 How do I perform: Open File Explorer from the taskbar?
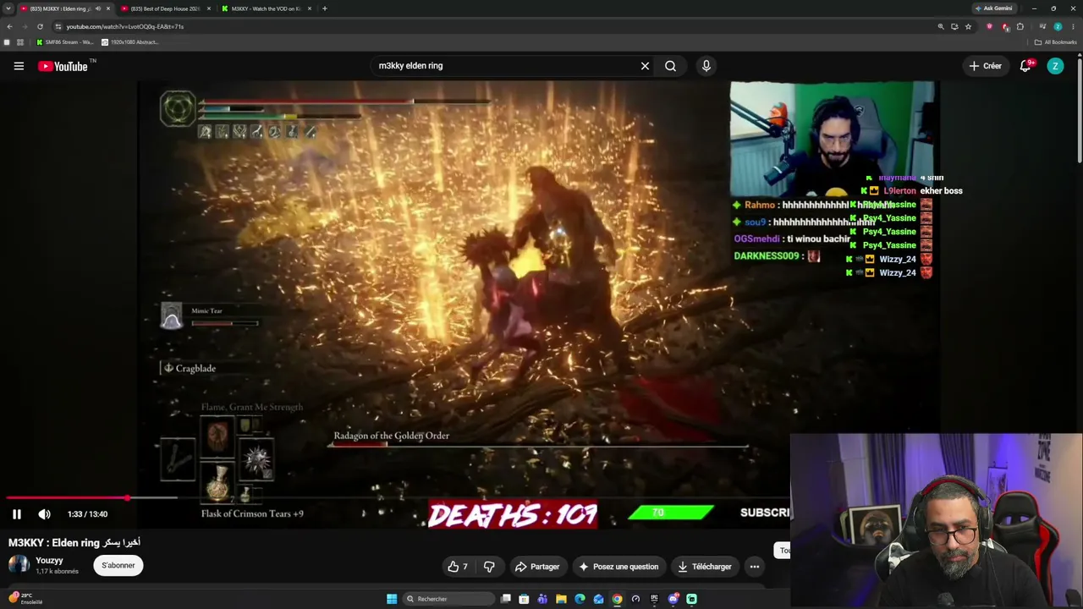click(561, 599)
